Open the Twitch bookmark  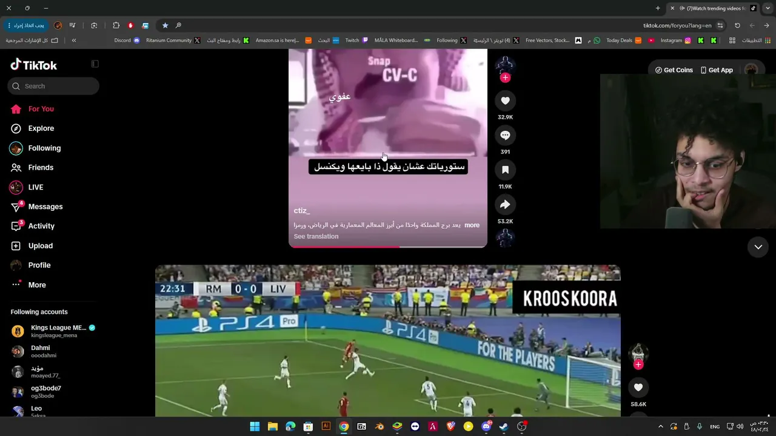click(x=356, y=41)
